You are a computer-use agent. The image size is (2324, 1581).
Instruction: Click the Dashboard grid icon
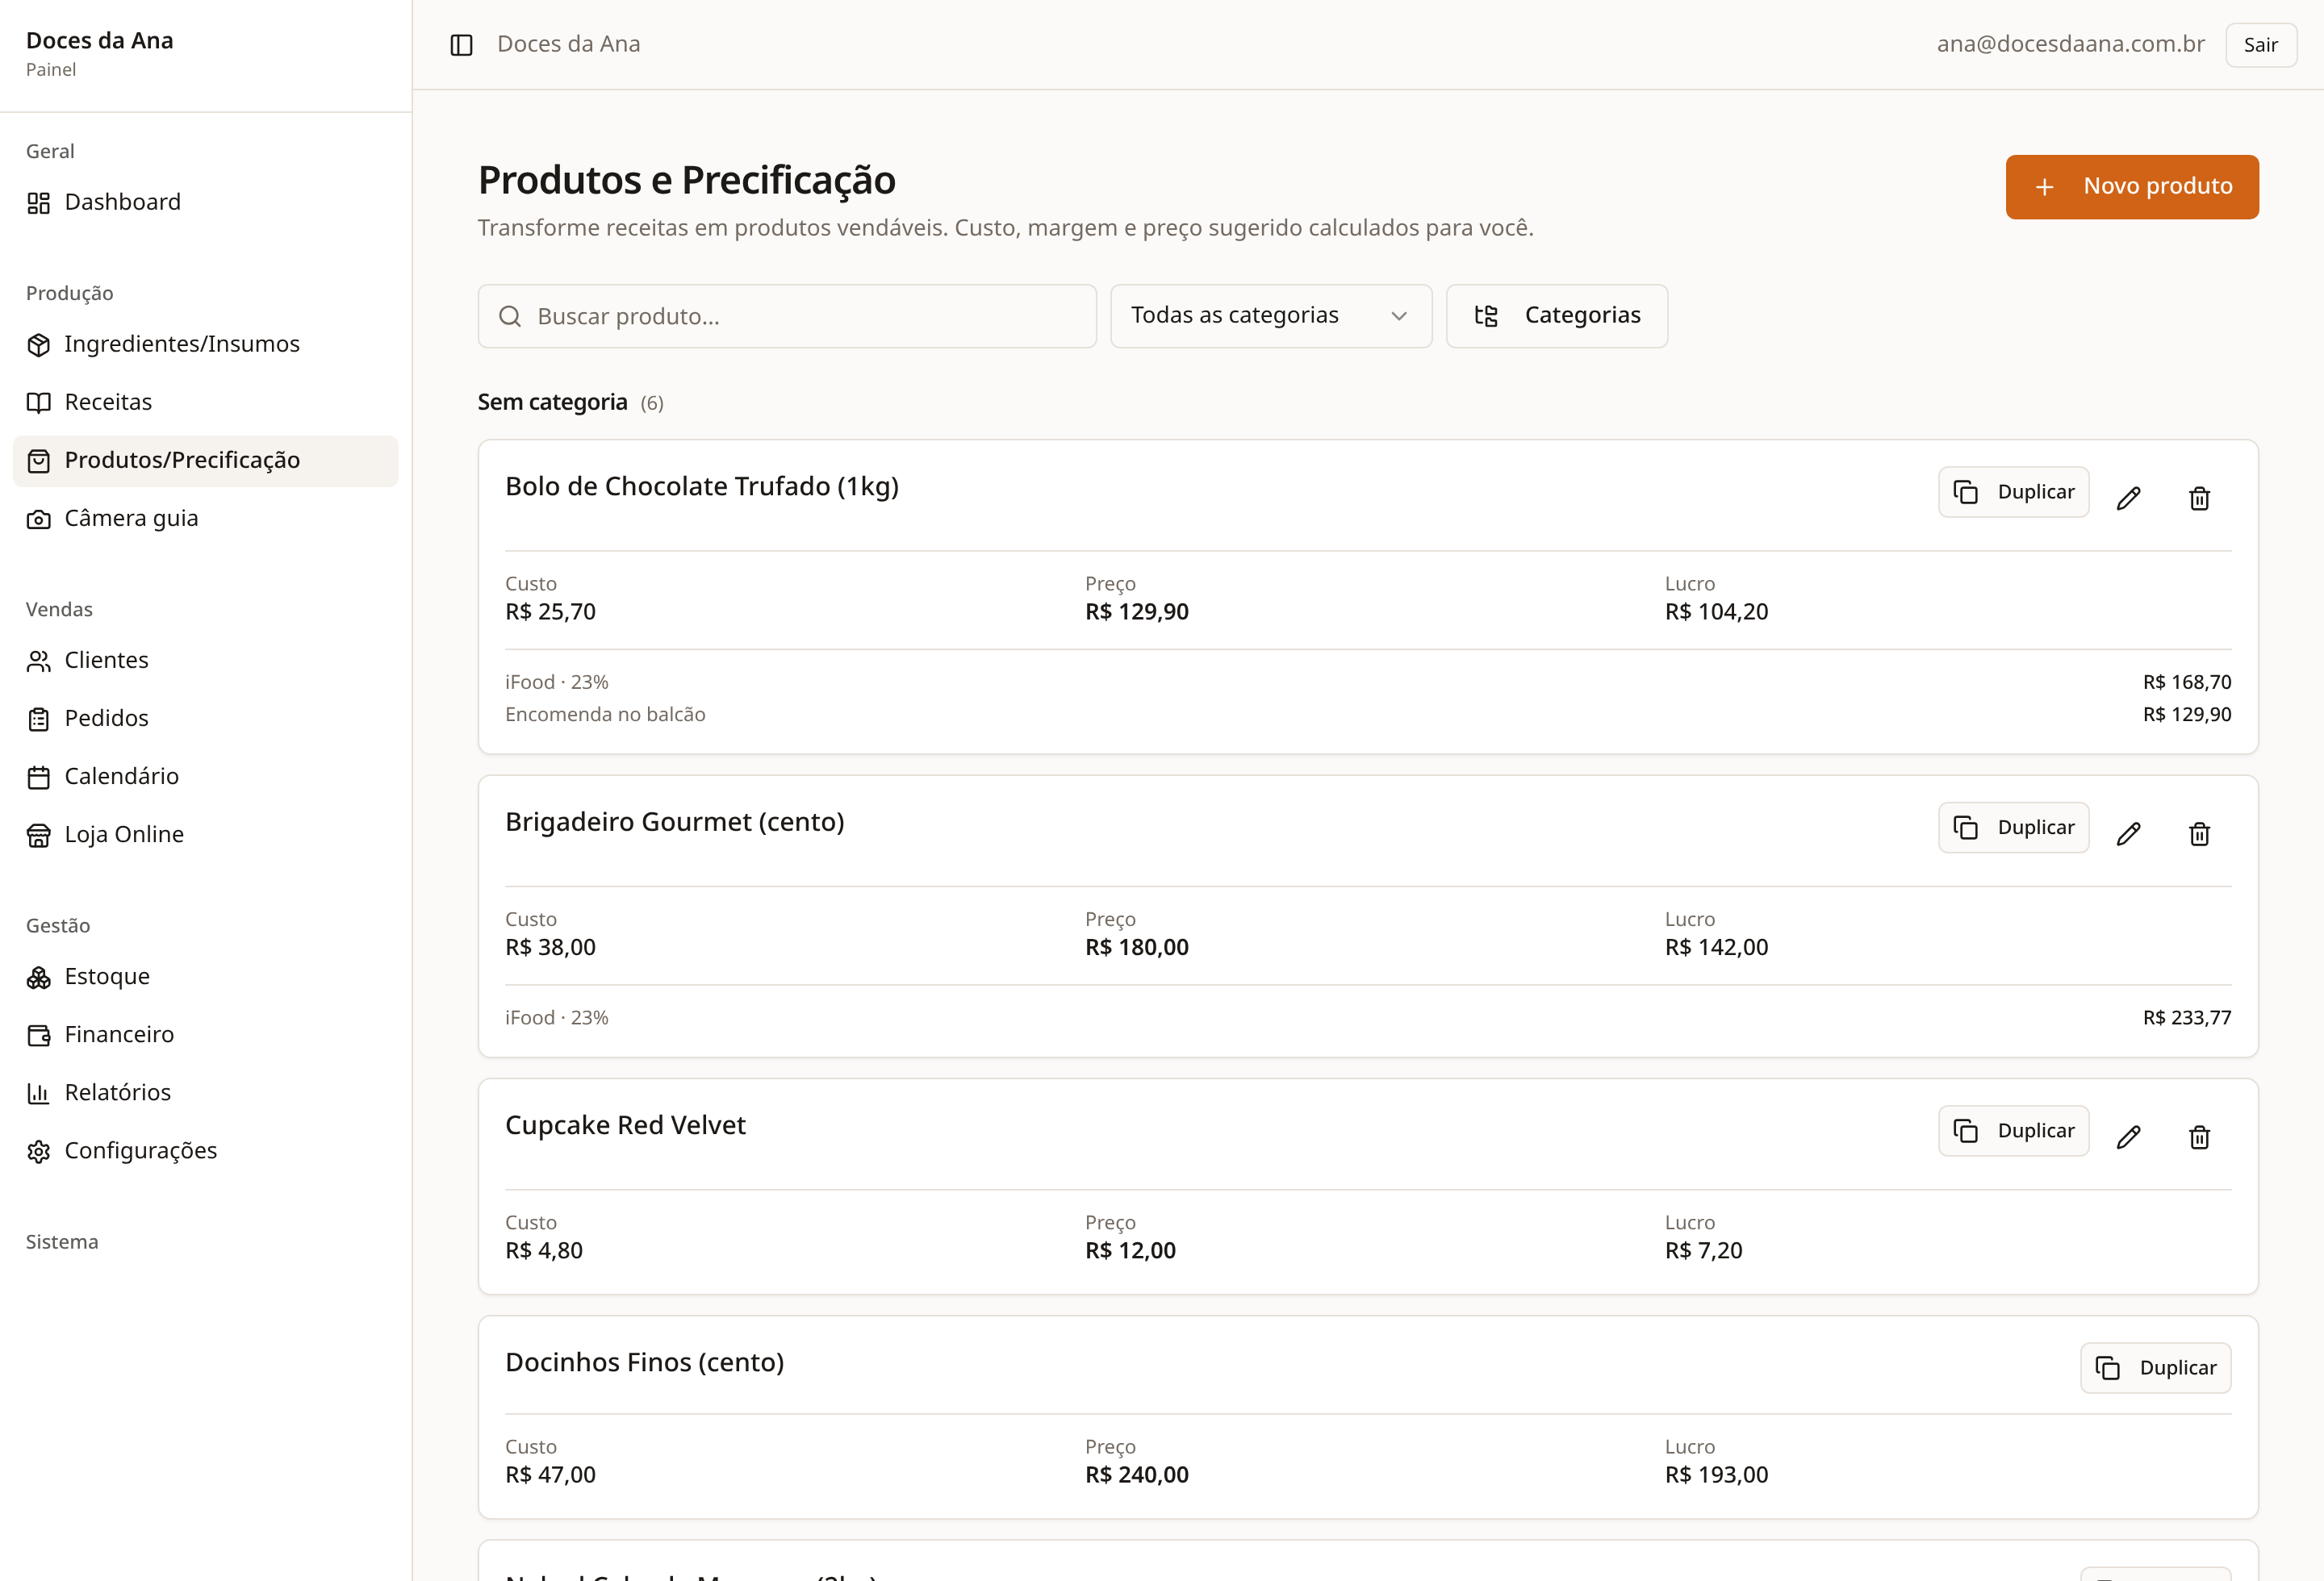tap(39, 203)
